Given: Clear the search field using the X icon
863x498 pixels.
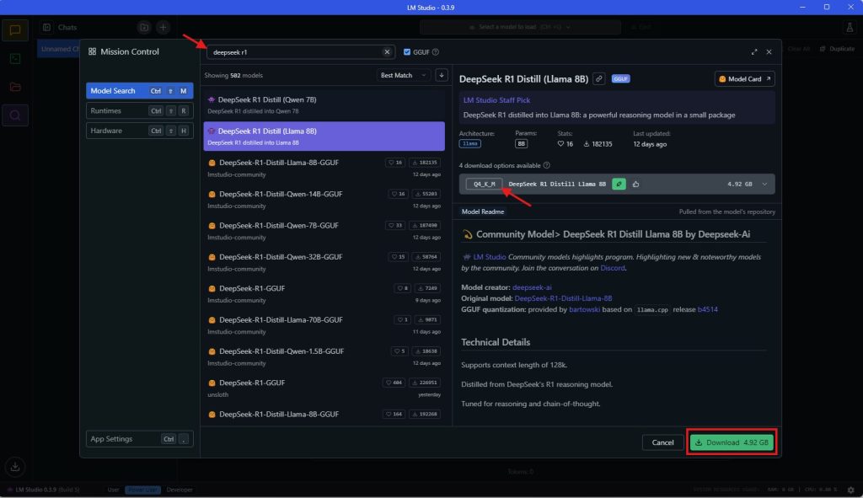Looking at the screenshot, I should (x=387, y=51).
